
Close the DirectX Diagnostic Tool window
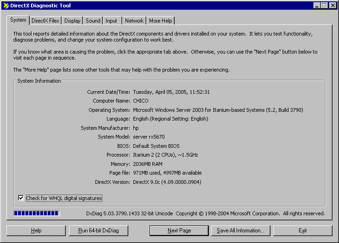tap(333, 6)
